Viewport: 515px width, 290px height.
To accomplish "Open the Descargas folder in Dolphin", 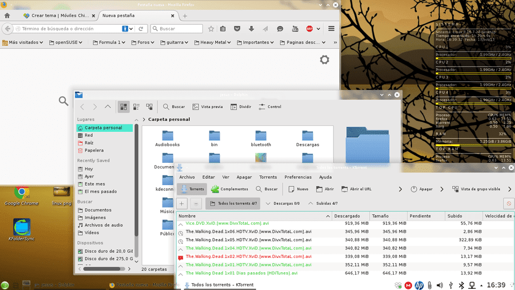I will (x=307, y=139).
